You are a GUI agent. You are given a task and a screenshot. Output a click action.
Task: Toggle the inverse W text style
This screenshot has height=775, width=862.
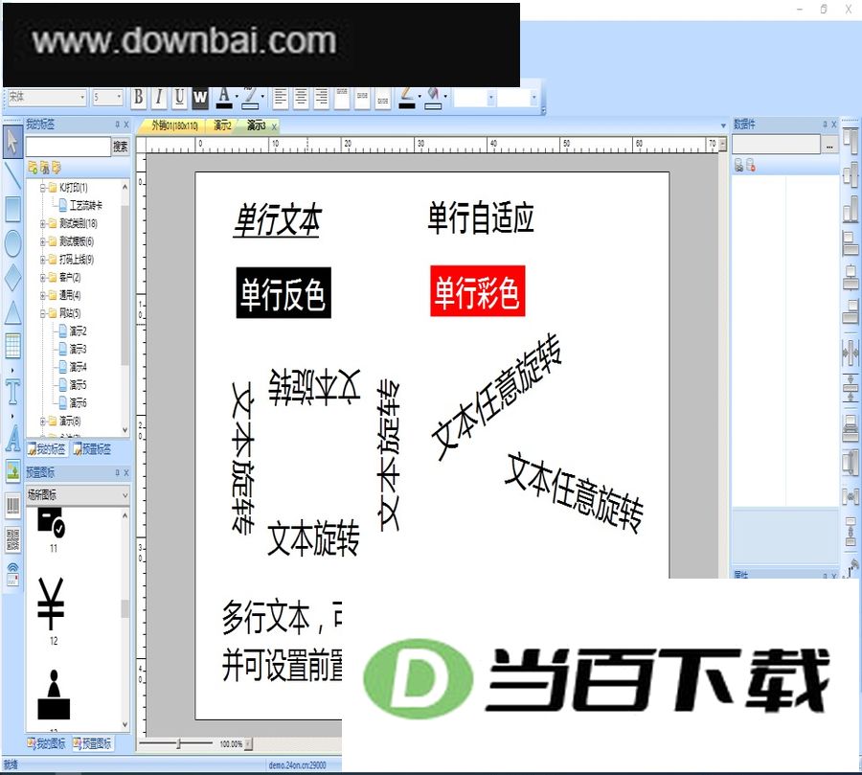pos(200,98)
